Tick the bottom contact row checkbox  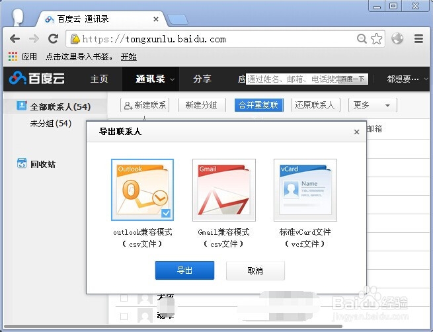point(124,316)
